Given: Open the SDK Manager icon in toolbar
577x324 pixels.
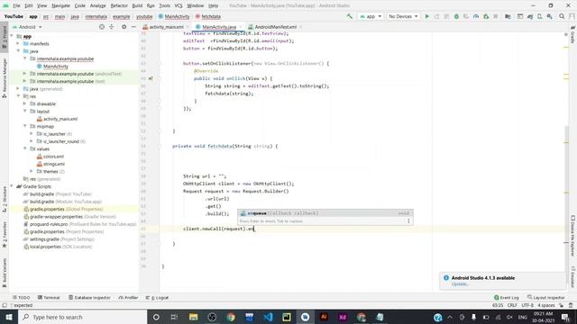Looking at the screenshot, I should pos(549,16).
